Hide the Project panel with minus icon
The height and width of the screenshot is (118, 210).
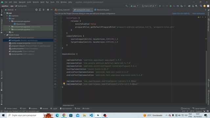(x=52, y=10)
